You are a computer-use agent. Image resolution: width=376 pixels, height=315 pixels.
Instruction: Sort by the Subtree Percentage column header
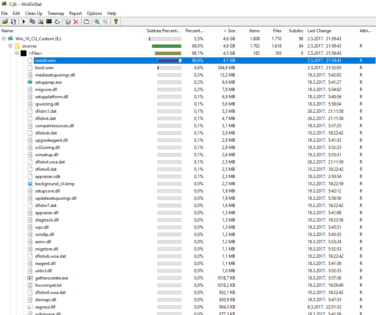tap(163, 31)
